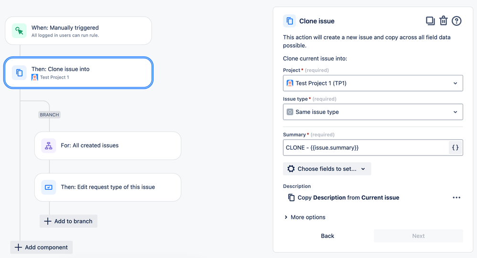The image size is (477, 258).
Task: Click the Same issue type square icon
Action: (290, 112)
